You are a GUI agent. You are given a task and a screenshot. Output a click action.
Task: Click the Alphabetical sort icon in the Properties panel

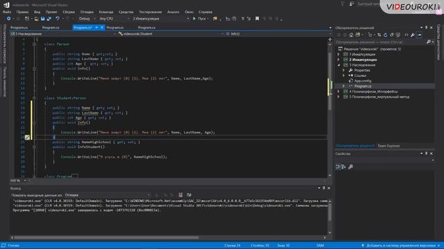point(343,167)
